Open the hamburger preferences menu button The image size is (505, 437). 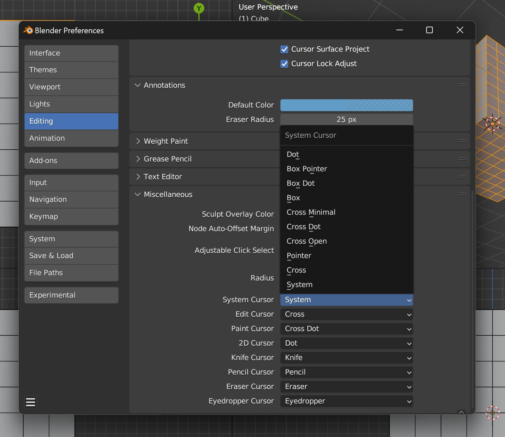(31, 402)
